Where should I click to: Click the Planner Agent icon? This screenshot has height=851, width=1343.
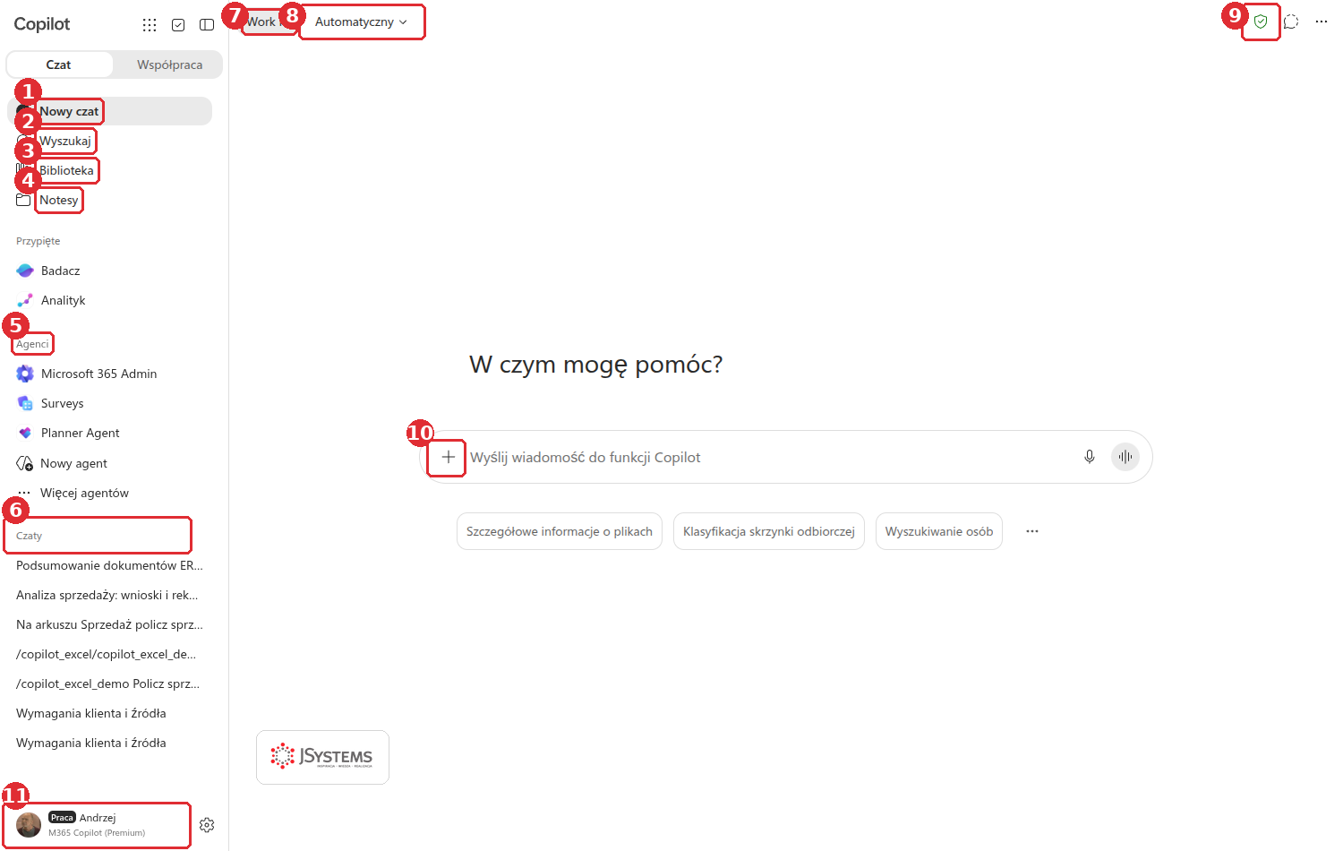[25, 433]
